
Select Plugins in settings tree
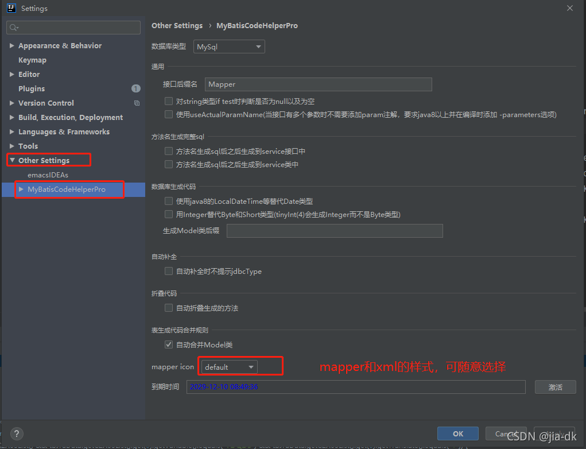32,88
